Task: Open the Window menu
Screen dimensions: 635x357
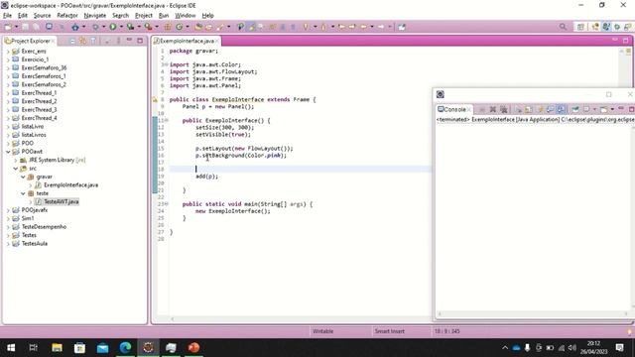Action: click(186, 16)
